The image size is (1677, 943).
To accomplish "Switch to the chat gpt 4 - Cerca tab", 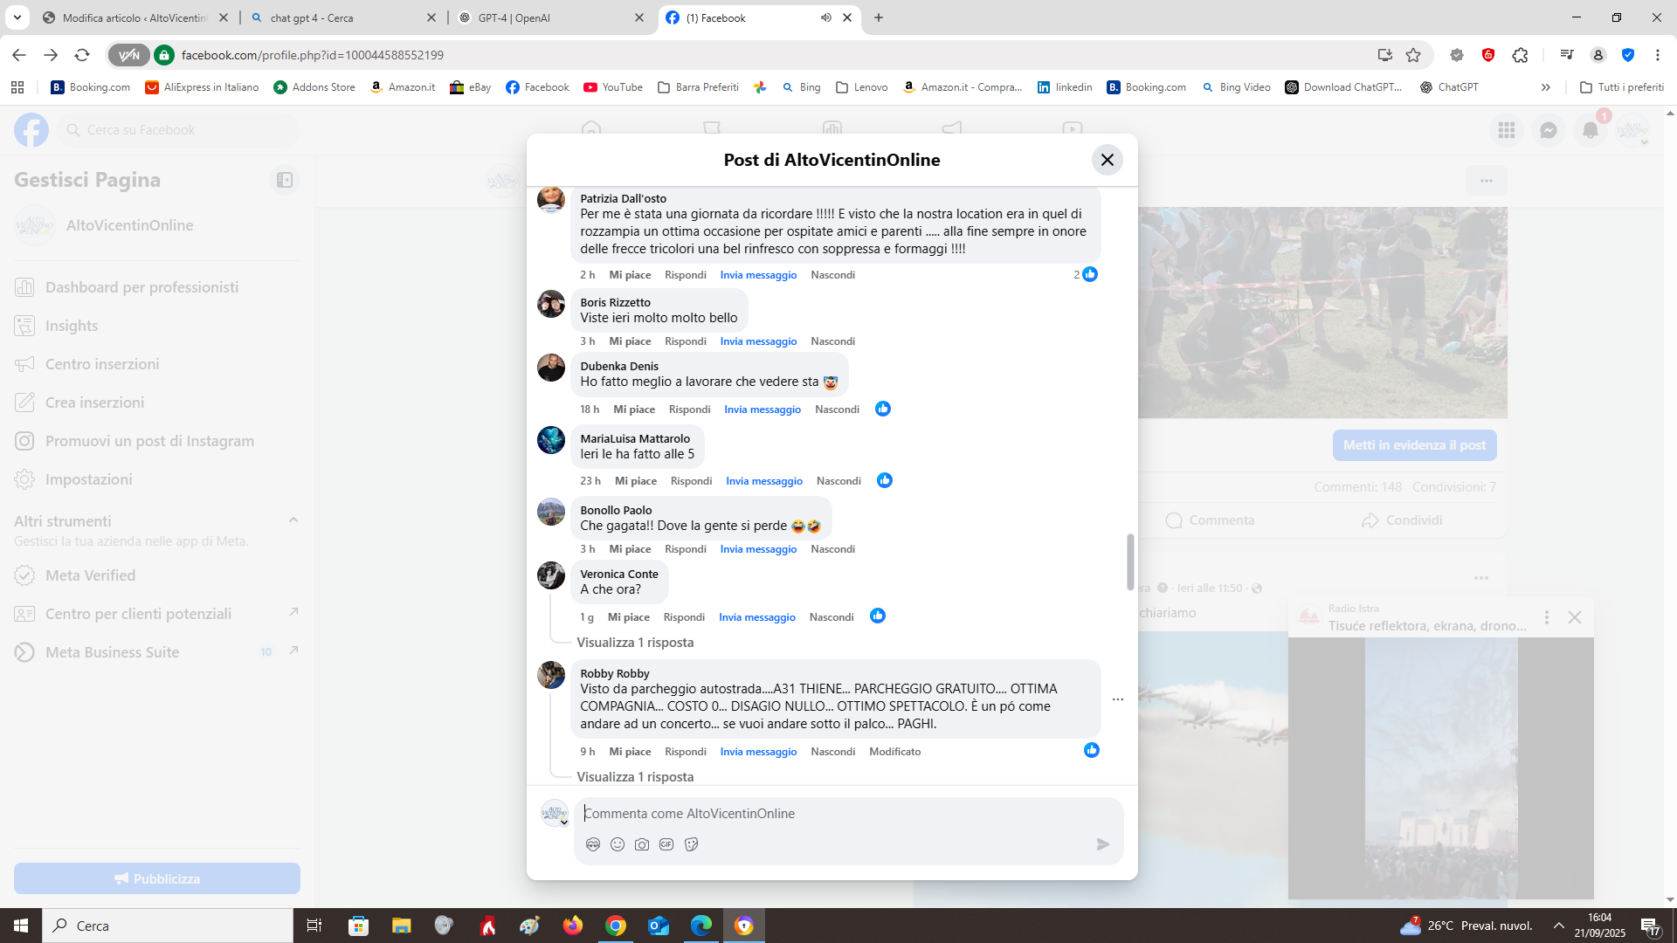I will tap(344, 17).
